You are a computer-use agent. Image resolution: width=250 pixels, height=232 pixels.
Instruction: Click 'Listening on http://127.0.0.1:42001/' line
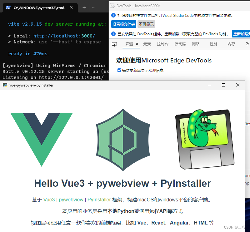click(x=53, y=77)
